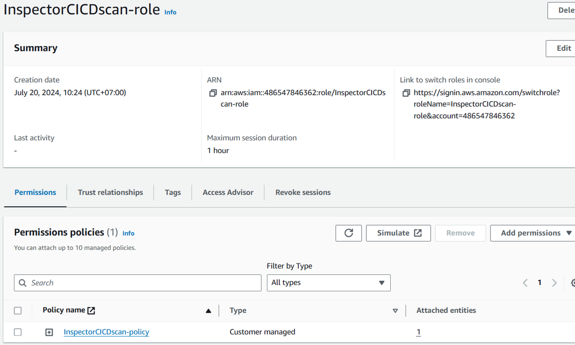Click the Remove button

pyautogui.click(x=460, y=233)
